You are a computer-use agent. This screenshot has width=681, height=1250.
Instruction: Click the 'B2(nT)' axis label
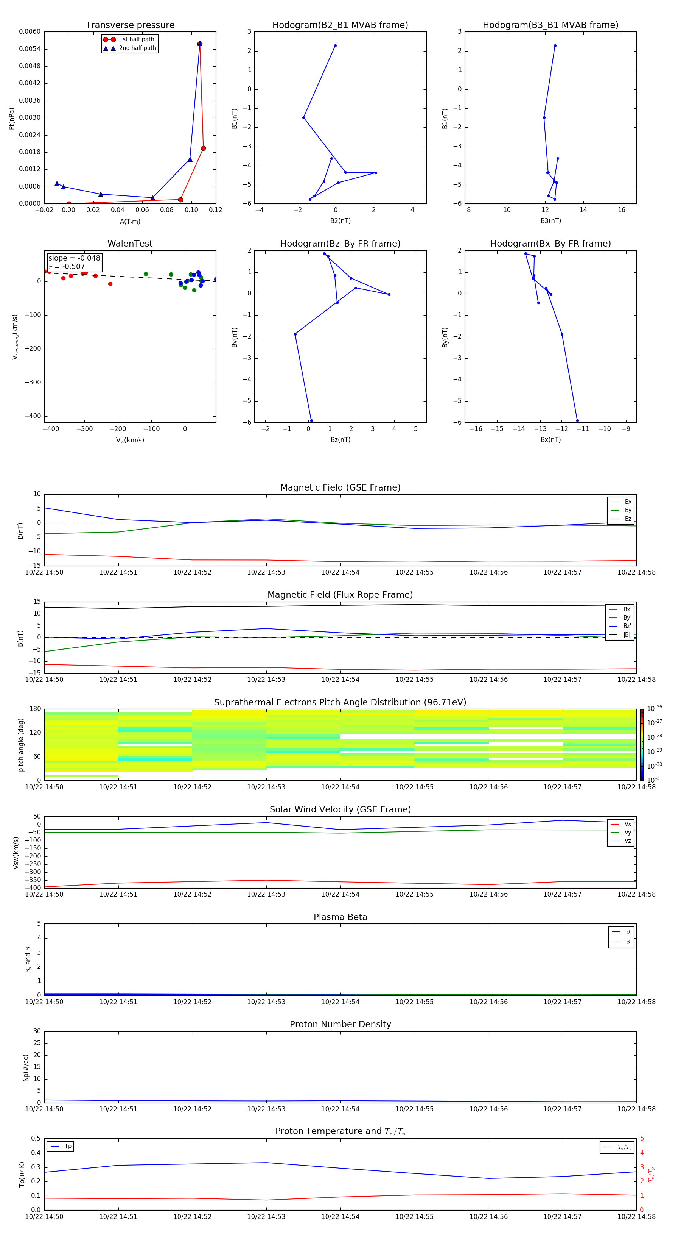coord(340,221)
